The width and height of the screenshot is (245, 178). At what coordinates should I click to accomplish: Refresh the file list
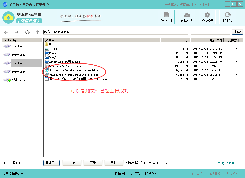coord(27,32)
